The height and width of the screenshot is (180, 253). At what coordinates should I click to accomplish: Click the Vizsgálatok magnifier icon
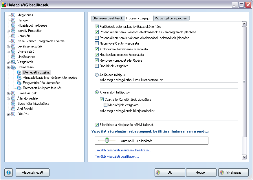tap(13, 62)
